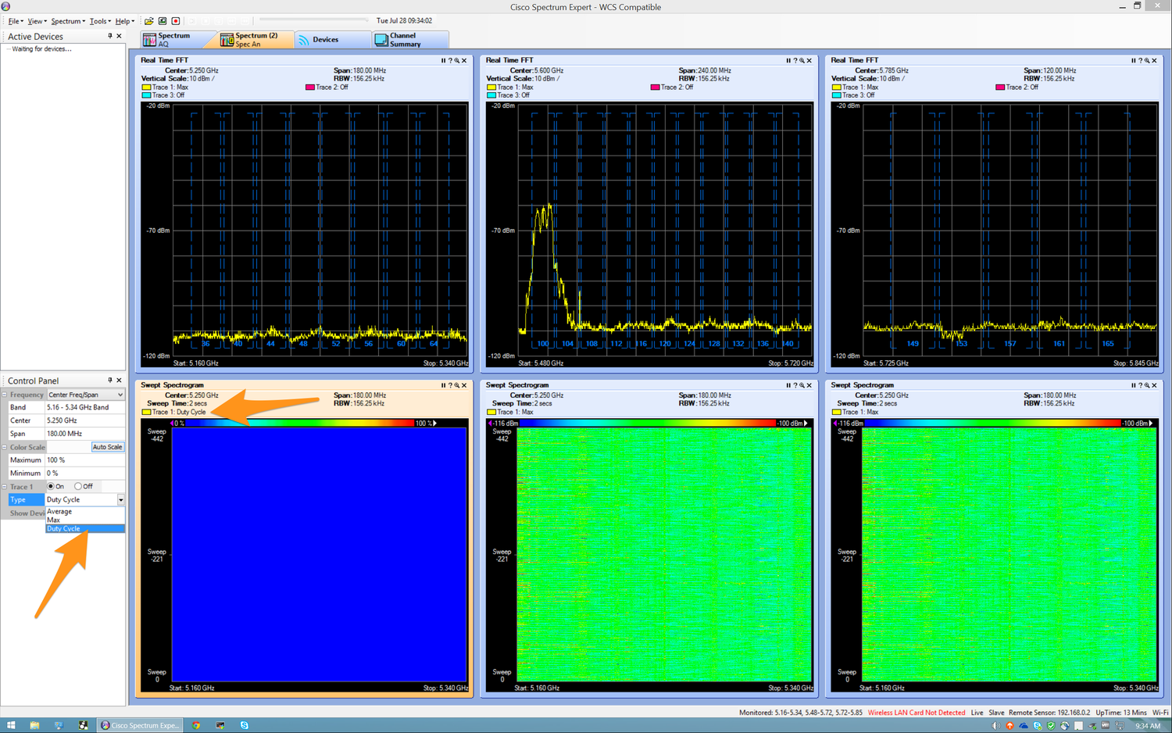Pin the Active Devices panel
This screenshot has height=733, width=1172.
click(x=109, y=36)
